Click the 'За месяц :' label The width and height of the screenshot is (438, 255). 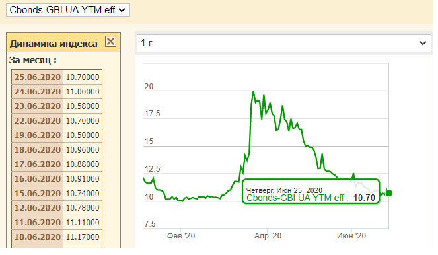pos(33,60)
